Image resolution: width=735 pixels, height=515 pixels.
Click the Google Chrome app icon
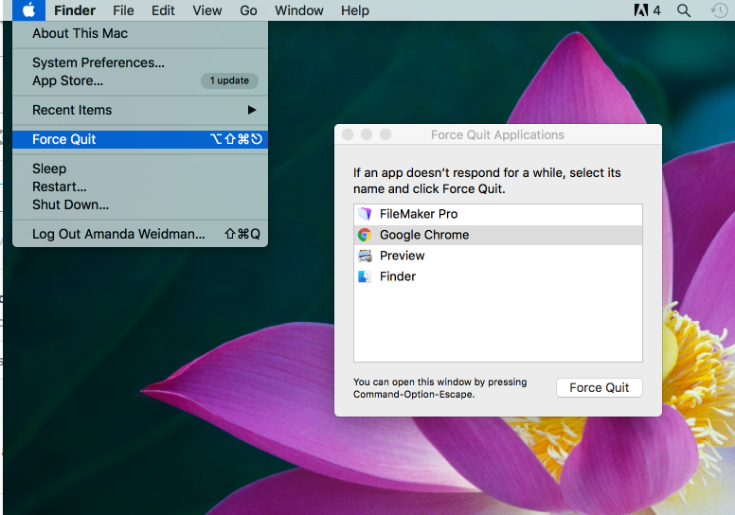365,235
